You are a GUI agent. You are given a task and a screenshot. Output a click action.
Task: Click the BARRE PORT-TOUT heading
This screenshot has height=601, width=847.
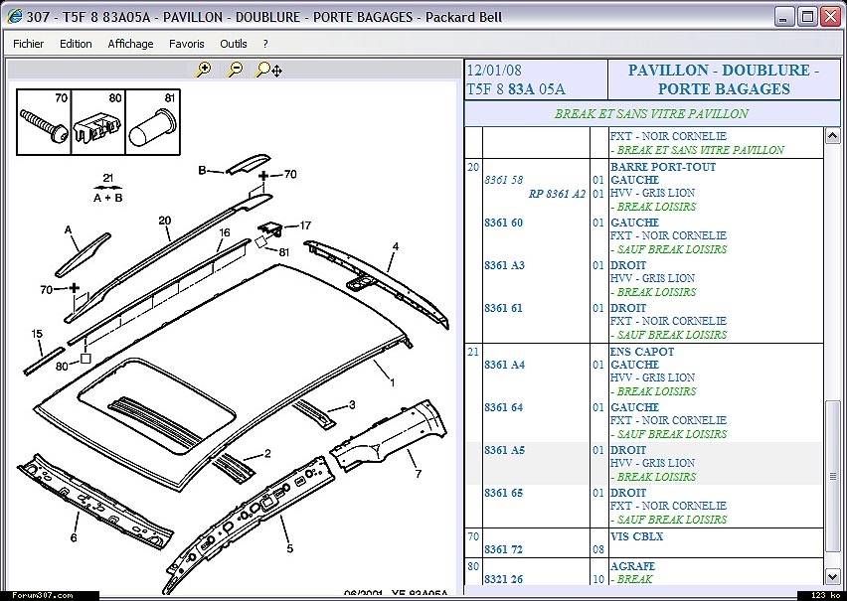pos(663,167)
